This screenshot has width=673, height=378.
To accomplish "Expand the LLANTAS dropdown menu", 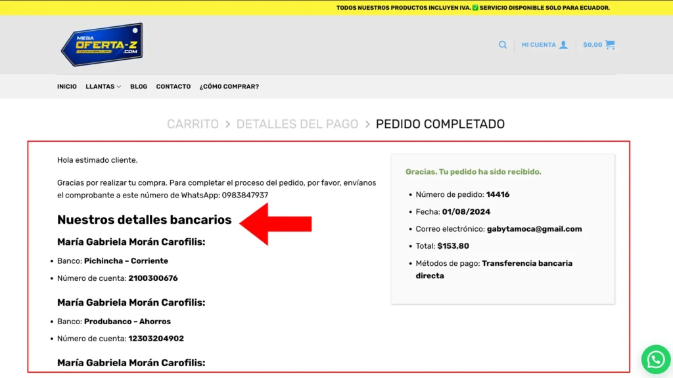I will click(x=103, y=87).
